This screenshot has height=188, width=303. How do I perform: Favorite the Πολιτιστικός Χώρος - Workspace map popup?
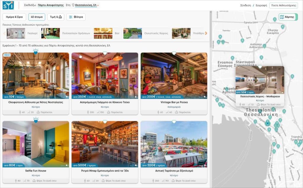(260, 67)
